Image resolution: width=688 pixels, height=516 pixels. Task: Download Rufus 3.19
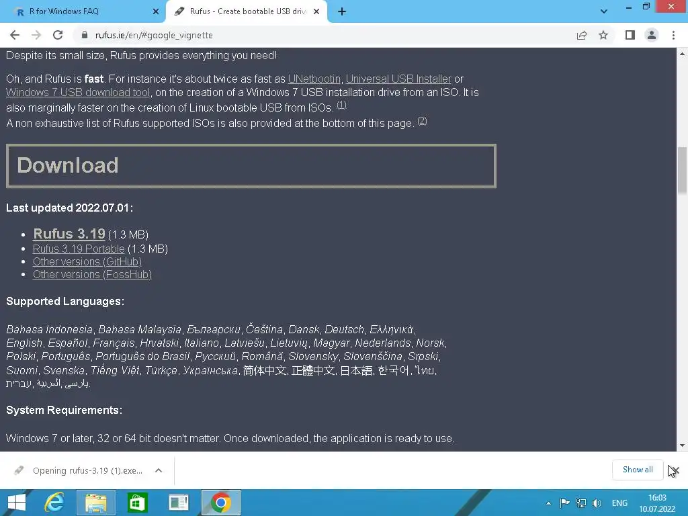point(69,234)
